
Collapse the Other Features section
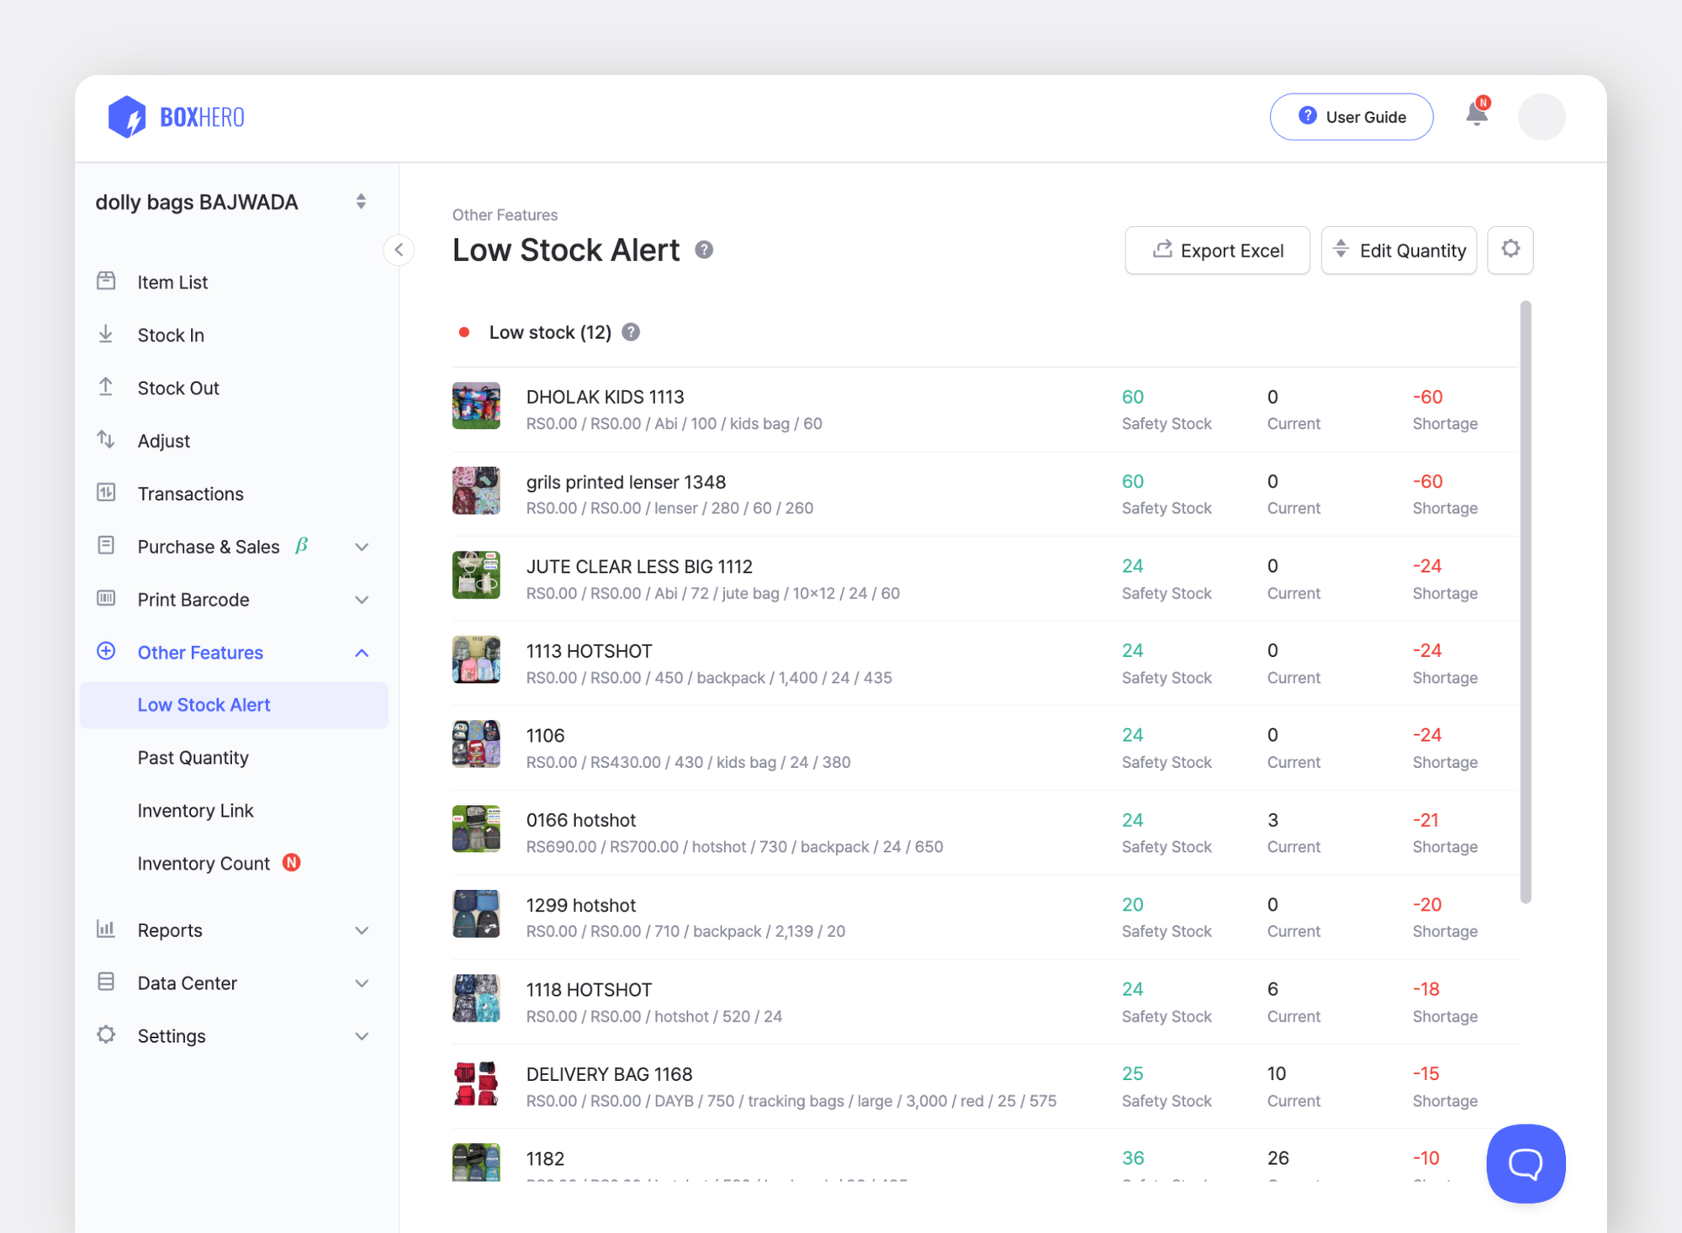(362, 653)
